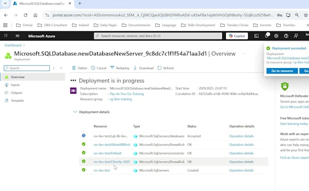
Task: Open the notifications bell
Action: (266, 35)
